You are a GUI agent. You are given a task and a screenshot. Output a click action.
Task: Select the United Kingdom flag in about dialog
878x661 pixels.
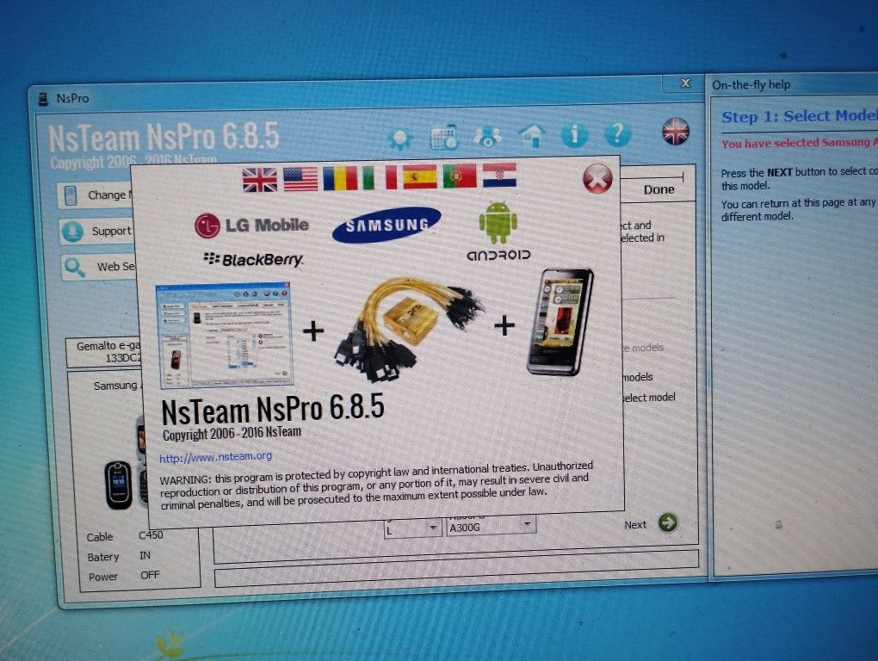tap(260, 180)
